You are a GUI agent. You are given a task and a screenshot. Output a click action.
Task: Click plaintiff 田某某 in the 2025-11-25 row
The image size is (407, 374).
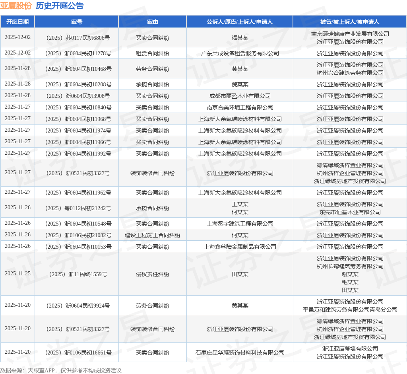pyautogui.click(x=240, y=274)
